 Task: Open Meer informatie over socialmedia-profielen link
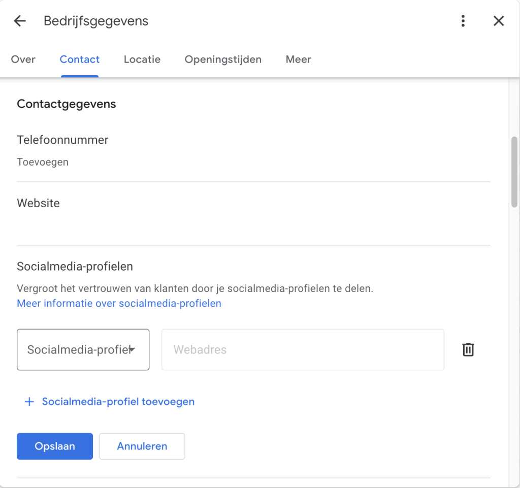[119, 303]
